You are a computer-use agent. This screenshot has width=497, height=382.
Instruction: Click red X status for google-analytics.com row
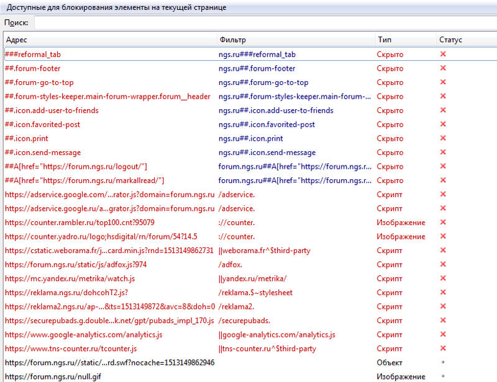pos(443,334)
